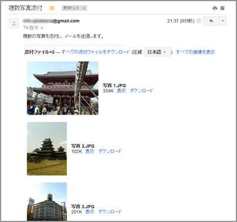Click the yellow importance label marker

pos(52,8)
